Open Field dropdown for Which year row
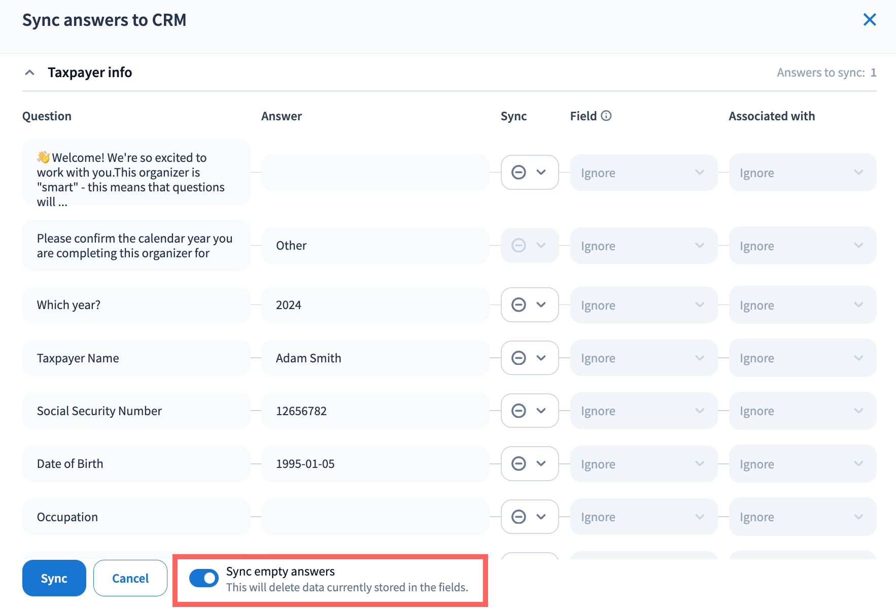This screenshot has width=896, height=608. pos(643,305)
